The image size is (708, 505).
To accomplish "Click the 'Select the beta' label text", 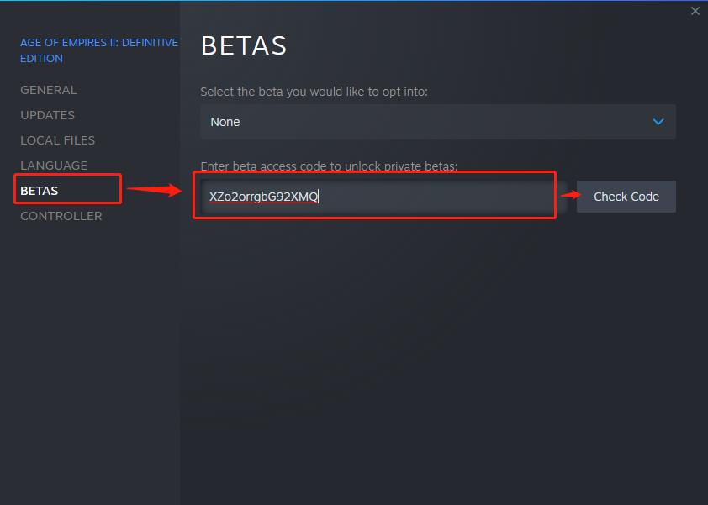I will [x=314, y=92].
